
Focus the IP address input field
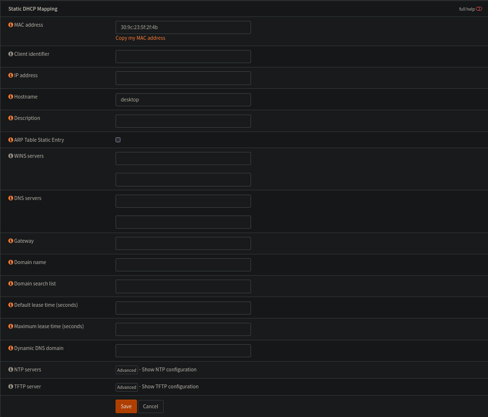click(183, 78)
